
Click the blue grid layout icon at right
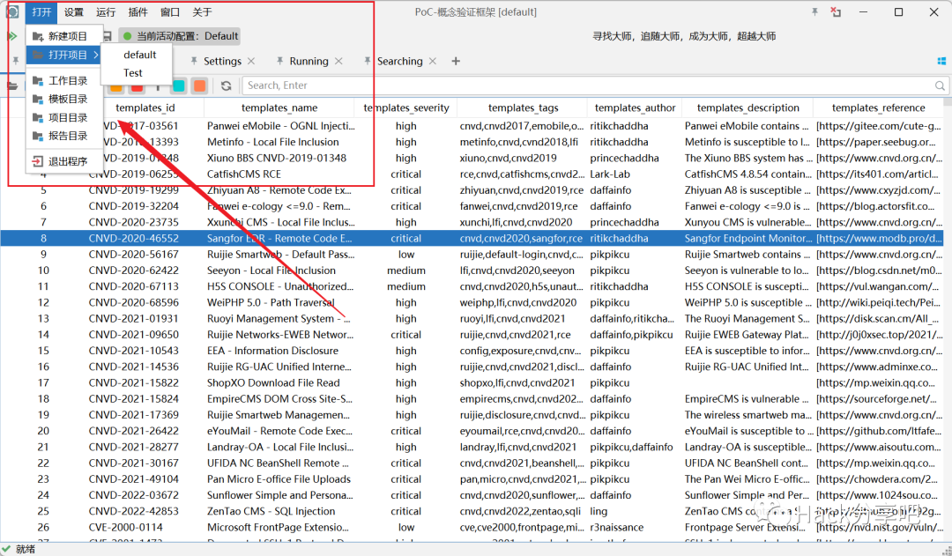point(941,62)
